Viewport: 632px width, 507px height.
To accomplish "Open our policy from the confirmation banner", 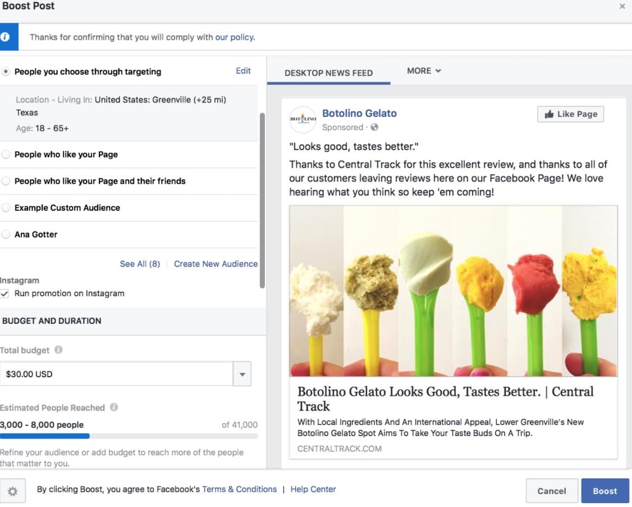I will (x=235, y=37).
